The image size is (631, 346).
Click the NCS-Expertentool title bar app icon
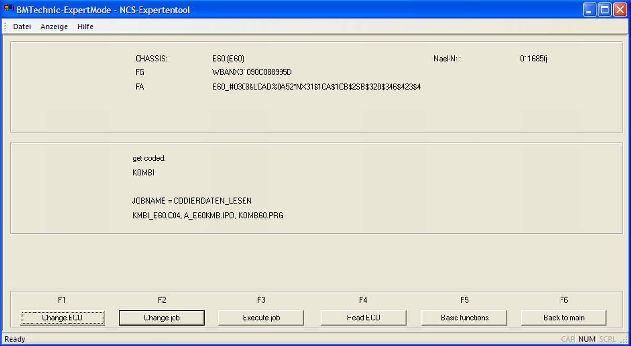[x=8, y=9]
